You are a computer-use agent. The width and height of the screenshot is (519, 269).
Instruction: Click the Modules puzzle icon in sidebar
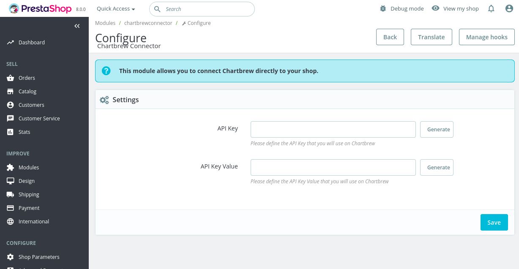pos(11,168)
